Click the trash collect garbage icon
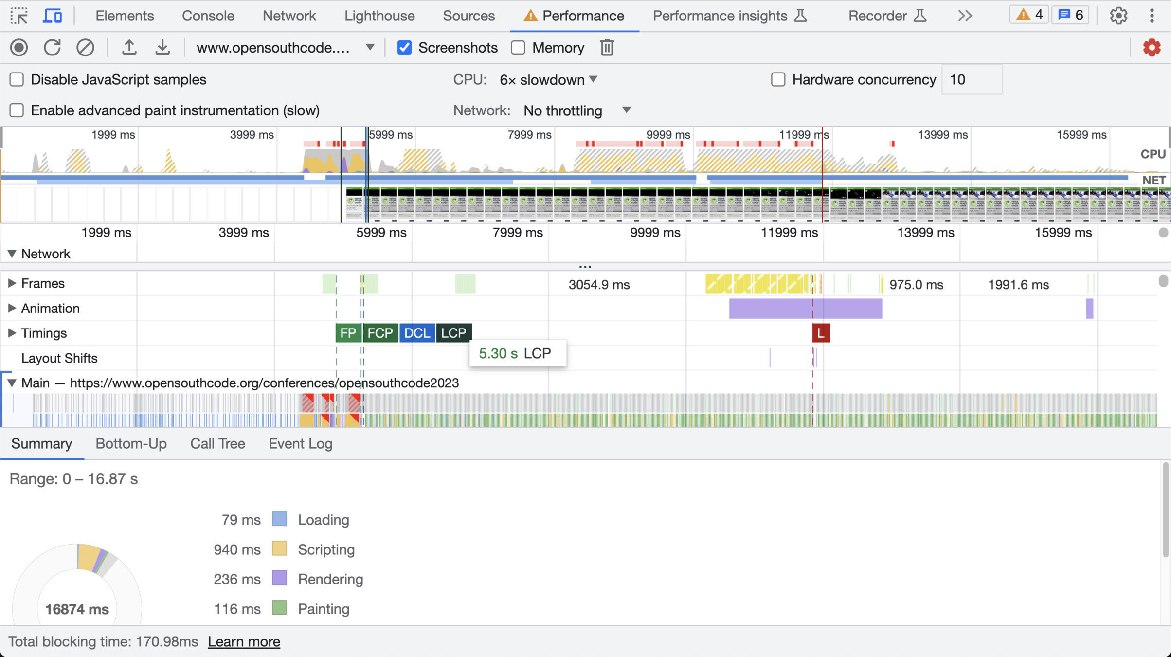Viewport: 1171px width, 657px height. click(x=607, y=48)
